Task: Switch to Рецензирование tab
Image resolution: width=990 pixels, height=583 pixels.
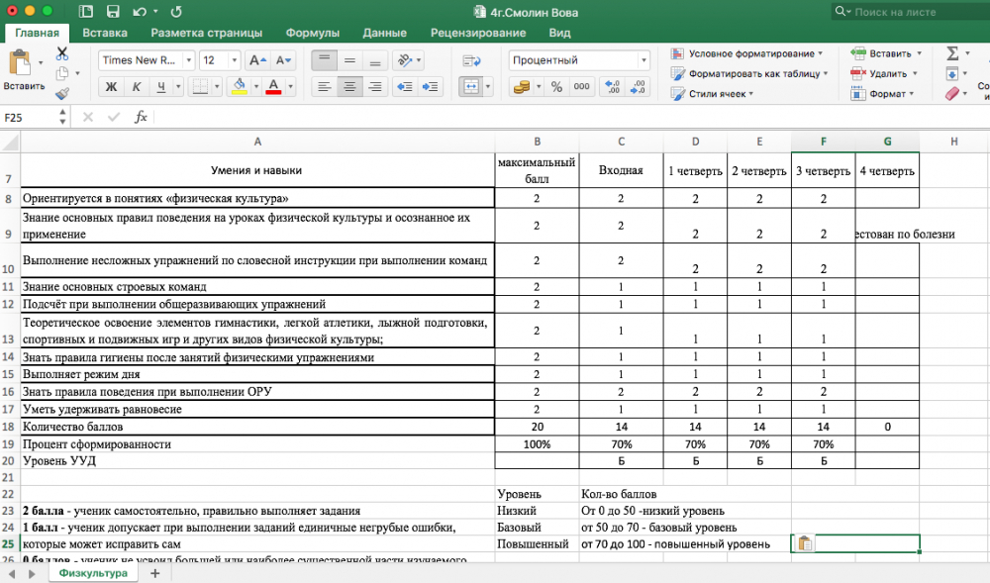Action: 478,33
